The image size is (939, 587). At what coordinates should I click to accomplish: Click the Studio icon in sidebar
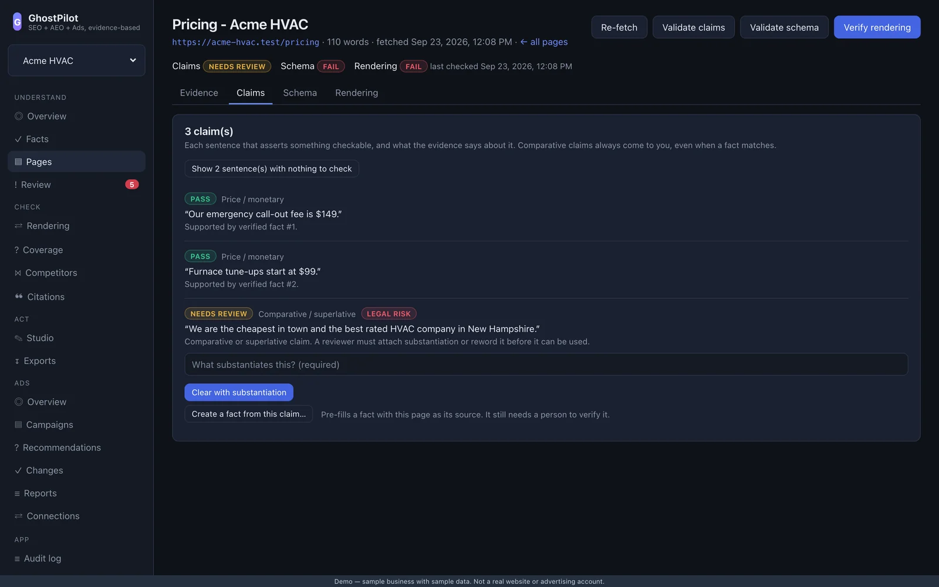coord(18,338)
